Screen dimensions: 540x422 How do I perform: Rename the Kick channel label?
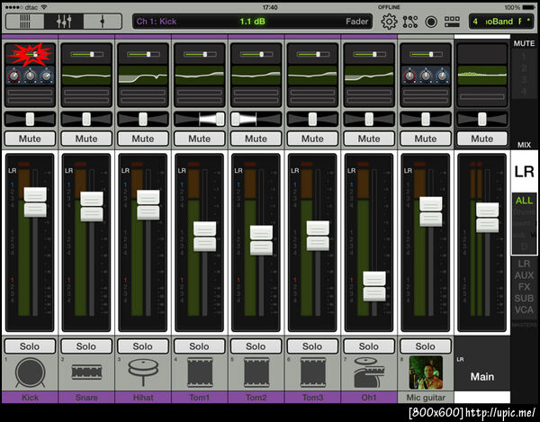click(x=30, y=398)
